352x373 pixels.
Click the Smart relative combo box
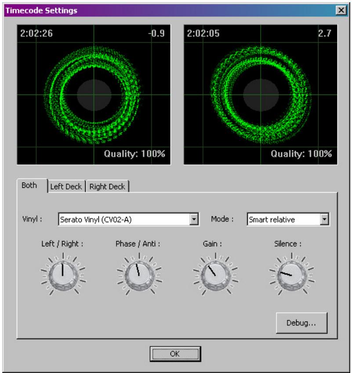pos(288,219)
